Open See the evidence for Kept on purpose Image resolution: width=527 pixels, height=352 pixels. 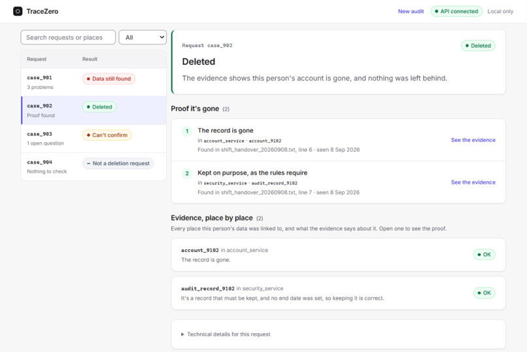click(x=473, y=183)
